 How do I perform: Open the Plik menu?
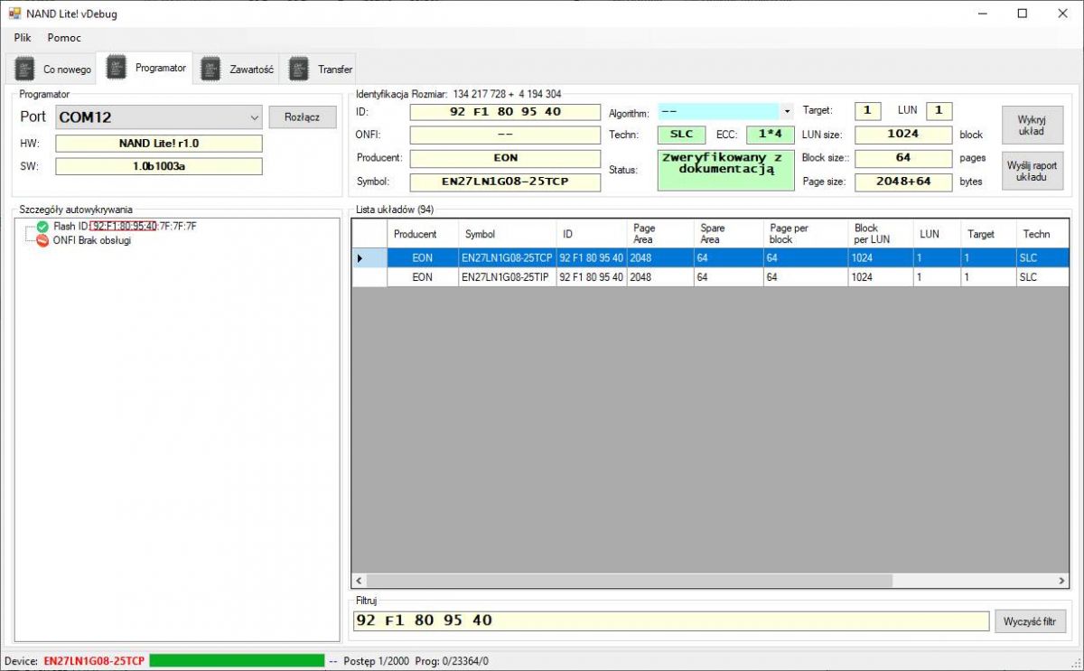pos(23,38)
